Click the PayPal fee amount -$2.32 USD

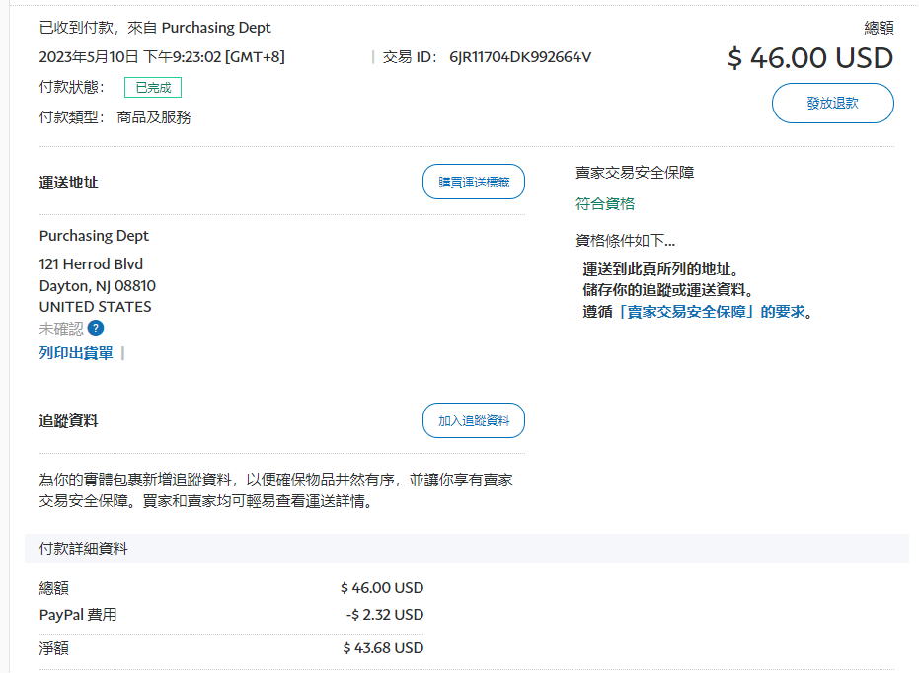385,615
